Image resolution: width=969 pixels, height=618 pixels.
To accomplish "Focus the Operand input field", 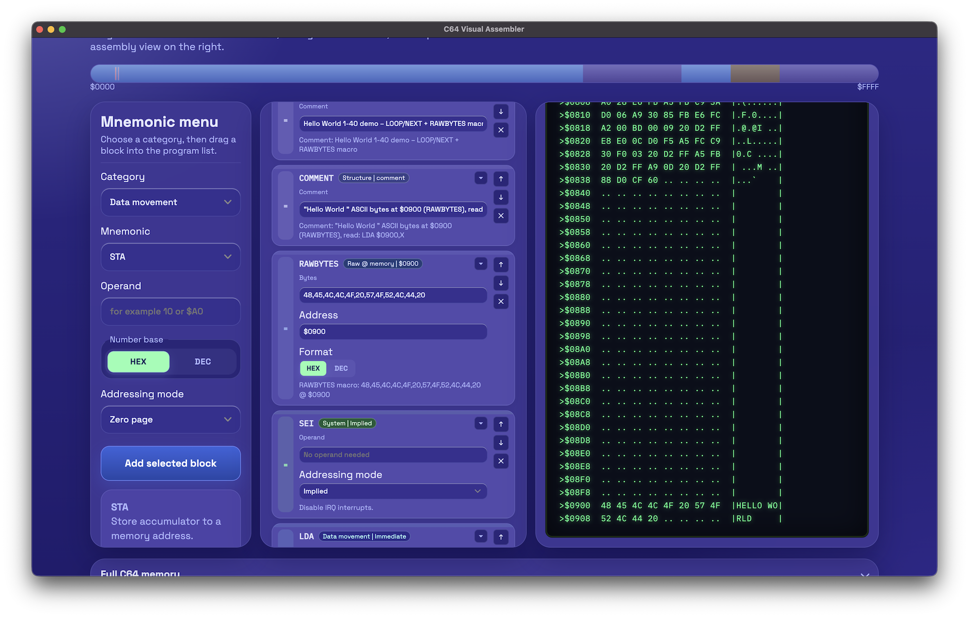I will [171, 311].
